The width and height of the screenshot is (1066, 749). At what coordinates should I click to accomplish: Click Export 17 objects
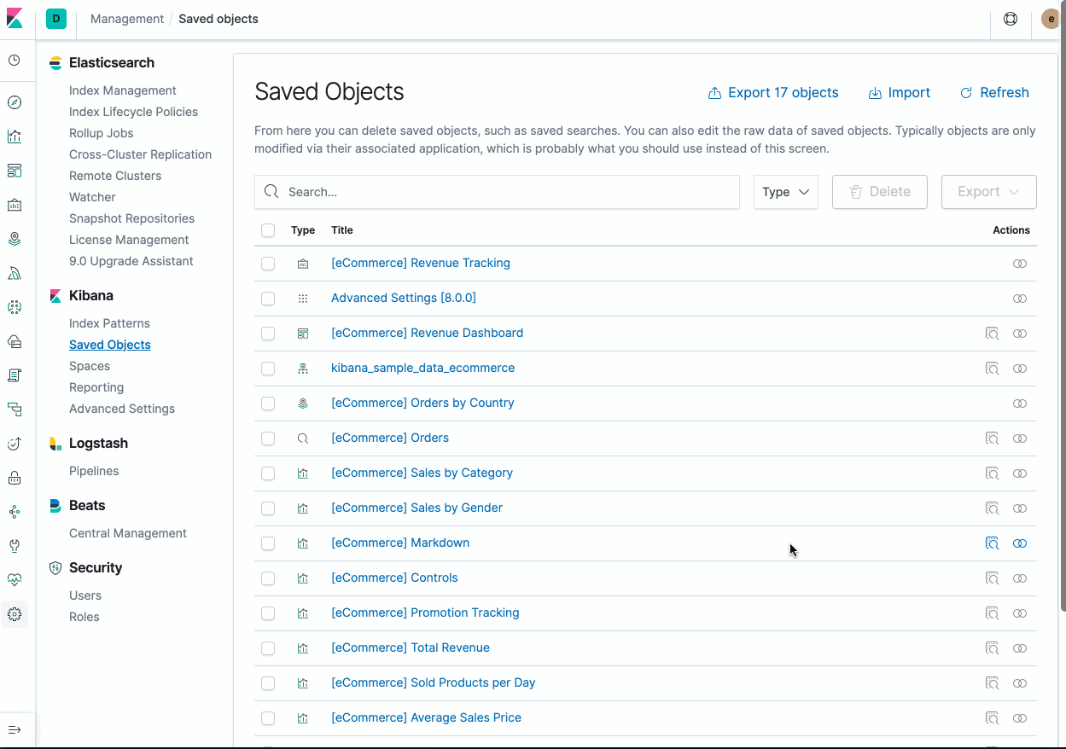point(773,93)
